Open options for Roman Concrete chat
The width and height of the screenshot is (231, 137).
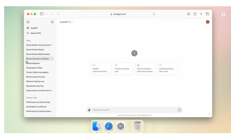tap(52, 59)
